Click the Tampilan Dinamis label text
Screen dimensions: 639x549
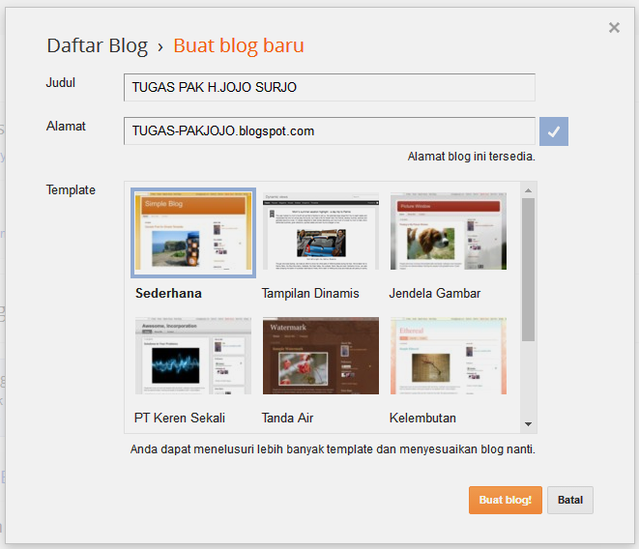point(310,294)
